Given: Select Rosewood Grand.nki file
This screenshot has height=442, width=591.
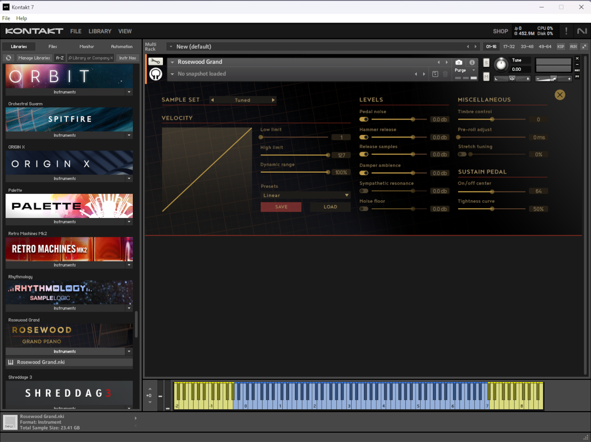Looking at the screenshot, I should click(69, 362).
